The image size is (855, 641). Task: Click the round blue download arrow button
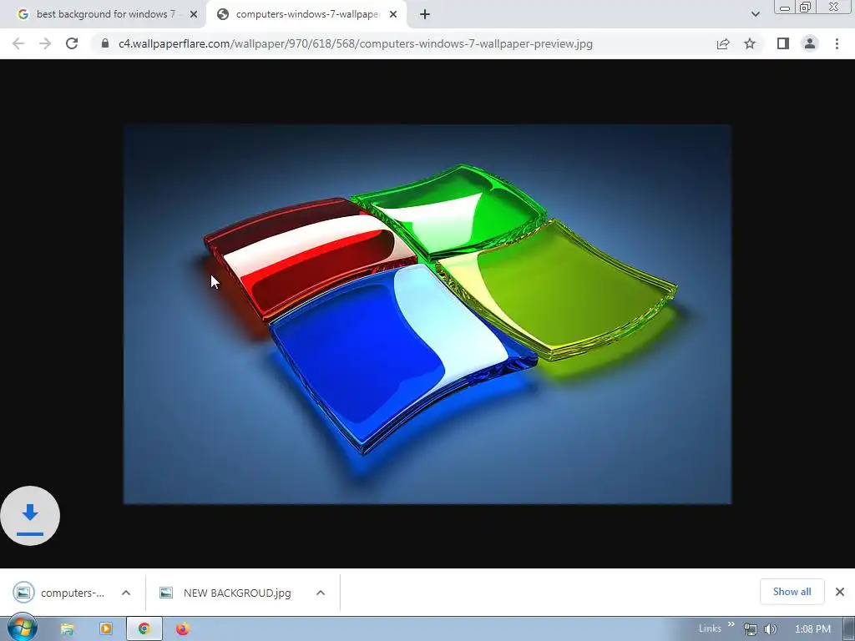30,516
